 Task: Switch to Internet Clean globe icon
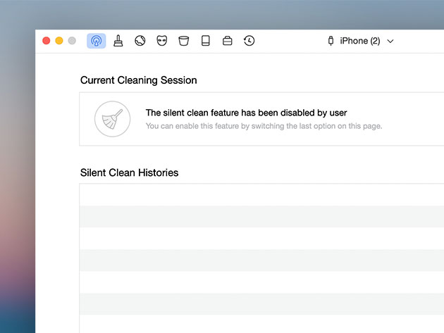pyautogui.click(x=140, y=41)
